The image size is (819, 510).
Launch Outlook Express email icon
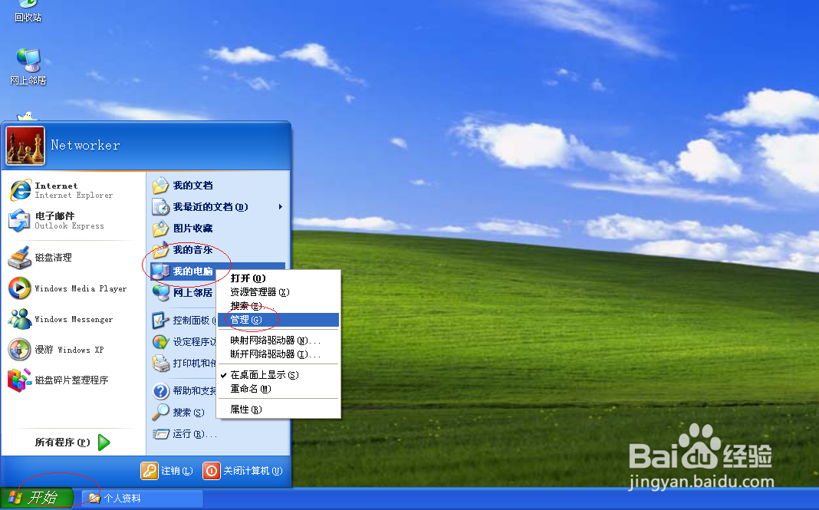(19, 221)
